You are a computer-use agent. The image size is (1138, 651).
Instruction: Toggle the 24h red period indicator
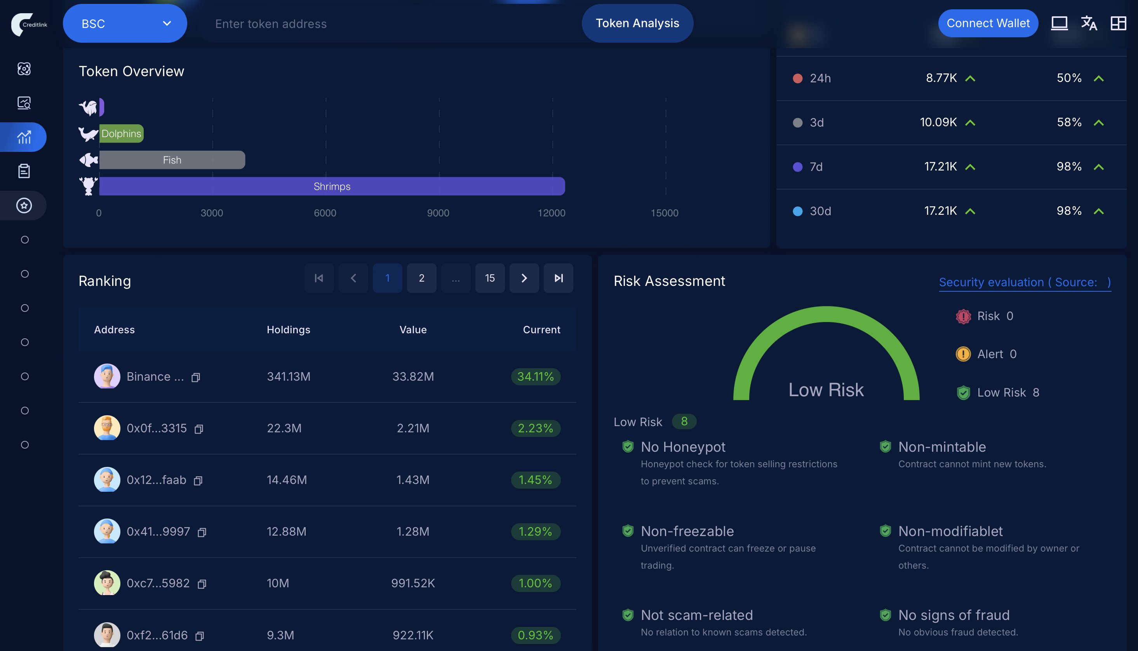coord(797,78)
